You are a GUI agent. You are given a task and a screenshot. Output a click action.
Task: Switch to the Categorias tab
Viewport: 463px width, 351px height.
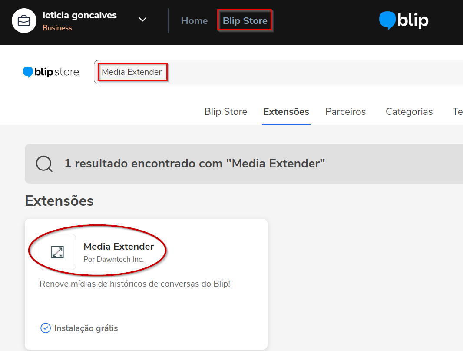point(409,112)
